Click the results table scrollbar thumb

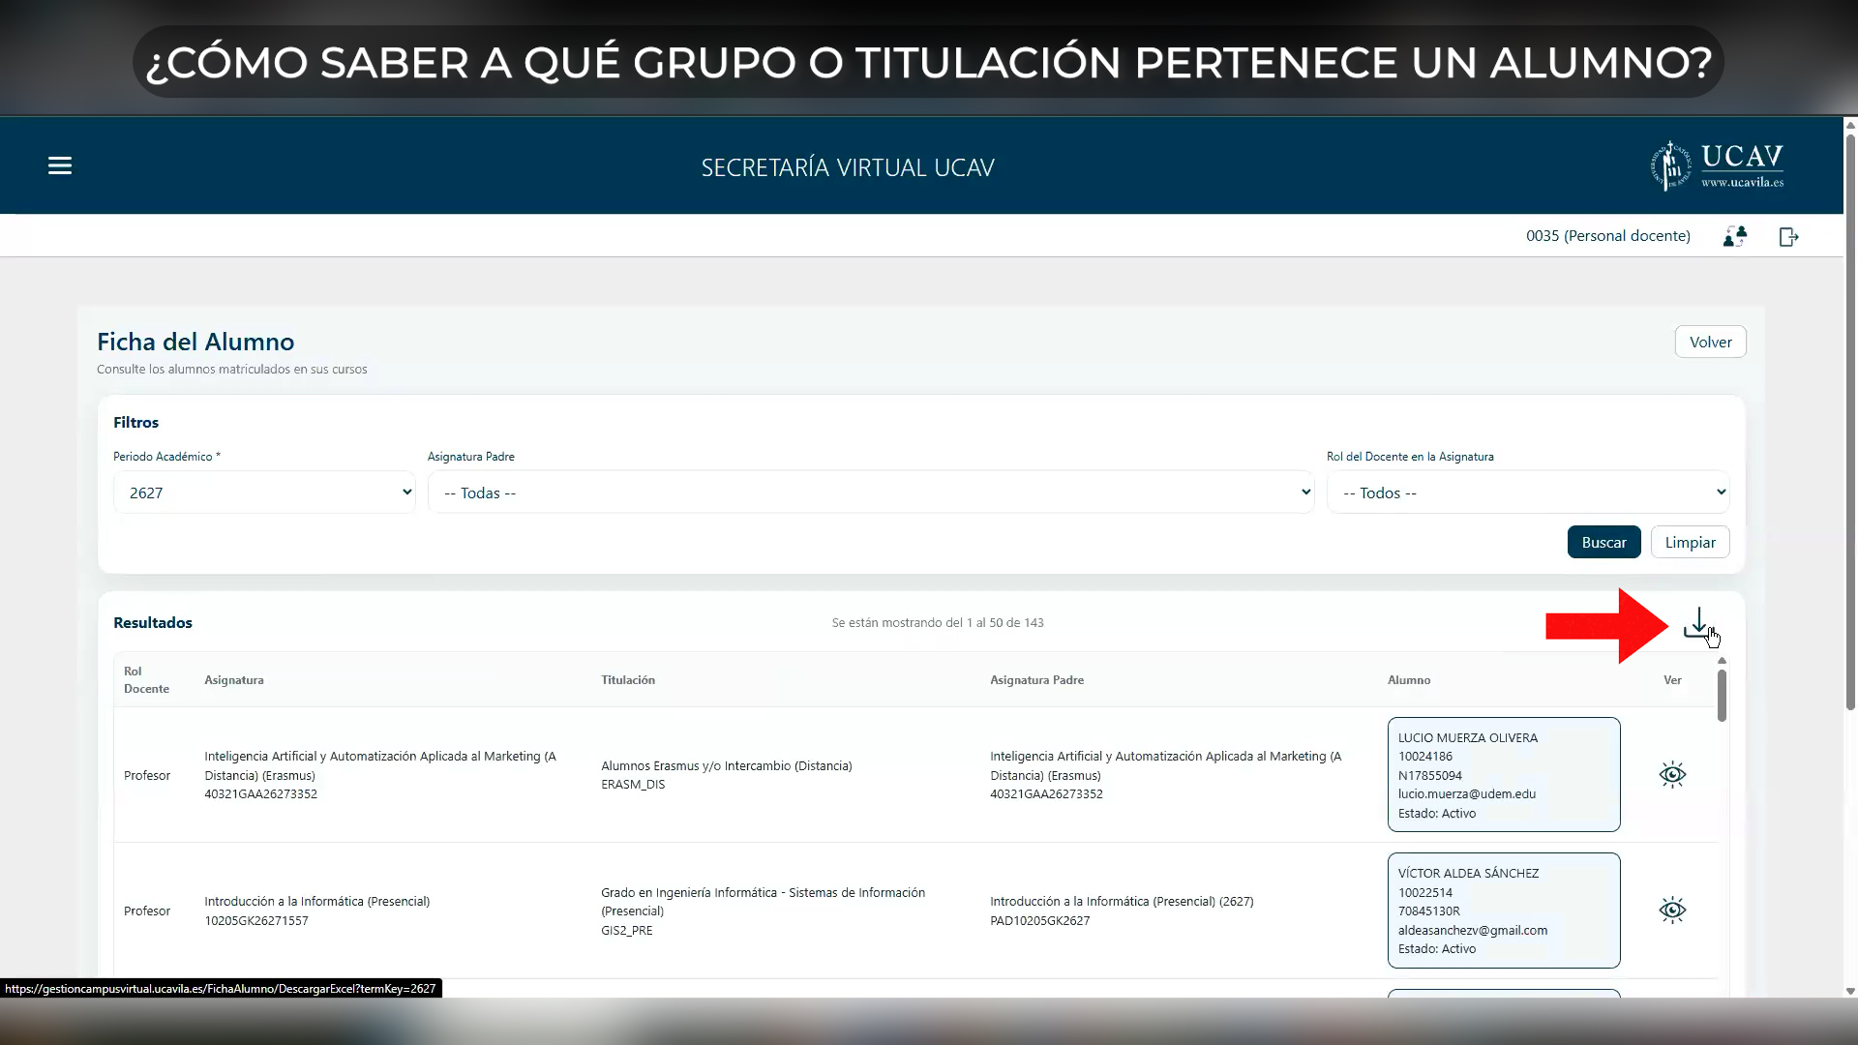click(x=1722, y=695)
